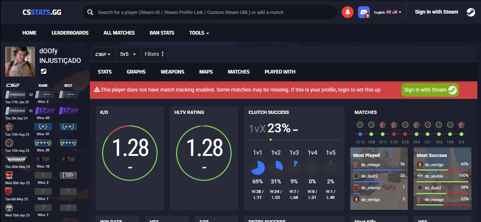
Task: Click the 12:12 match result dot
Action: point(360,134)
